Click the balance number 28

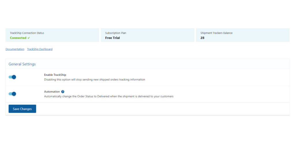click(202, 38)
